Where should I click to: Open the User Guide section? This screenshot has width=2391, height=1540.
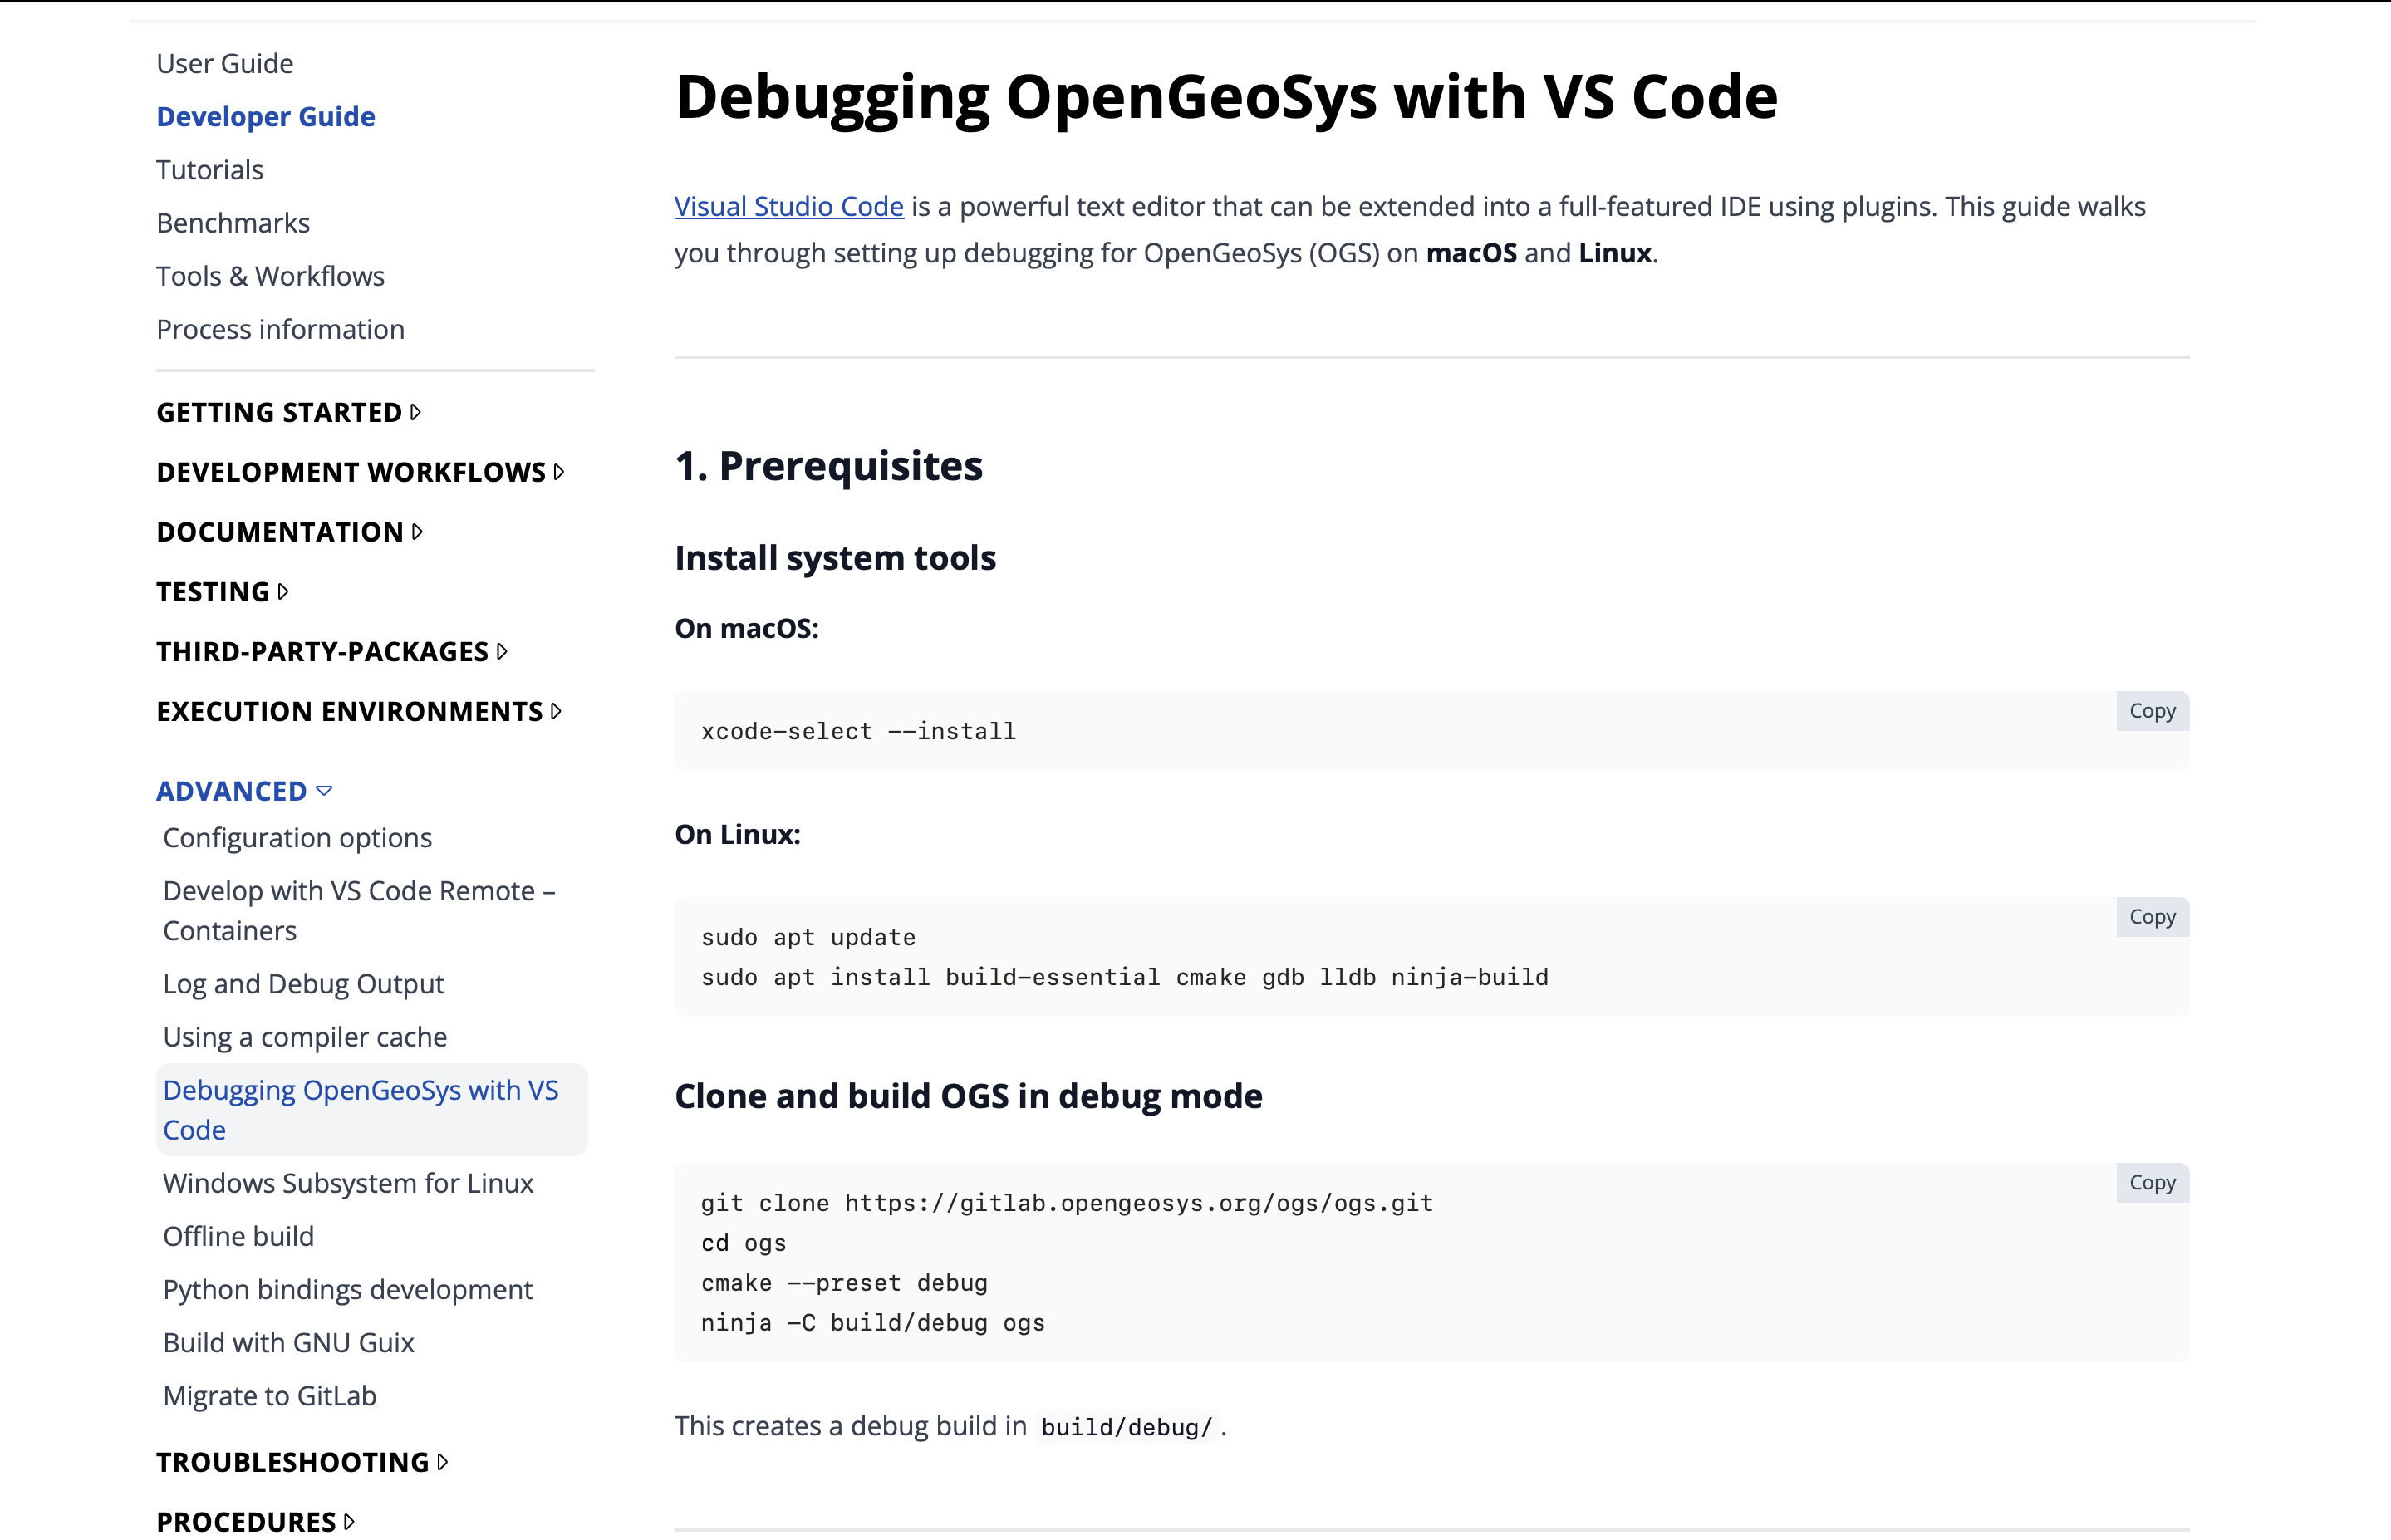[x=225, y=63]
